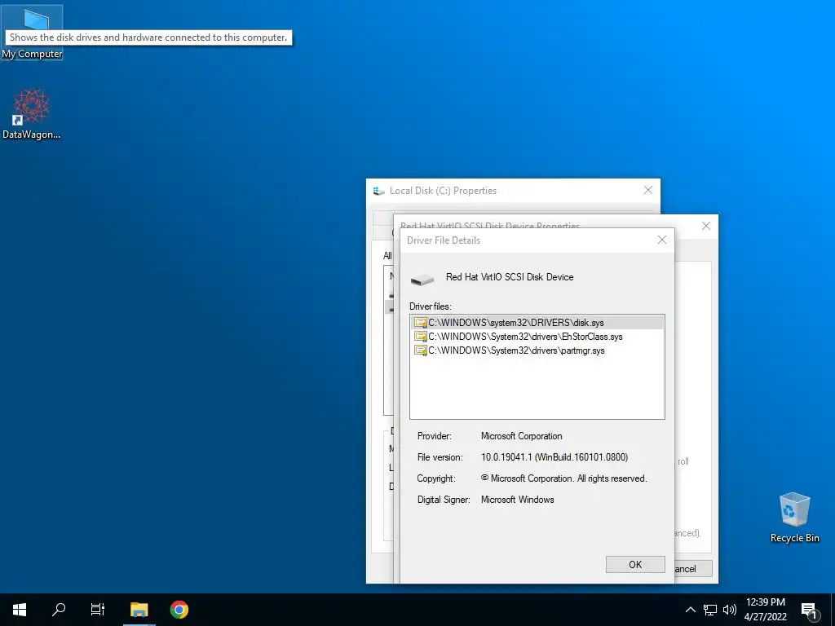This screenshot has height=626, width=835.
Task: Open taskbar Search magnifier
Action: click(x=59, y=610)
